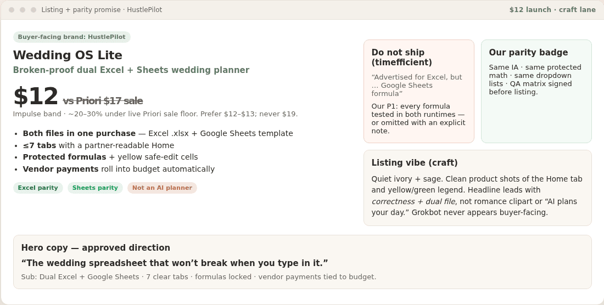Screen dimensions: 604x305
Task: Click the hero quote about the wedding spreadsheet
Action: 175,263
